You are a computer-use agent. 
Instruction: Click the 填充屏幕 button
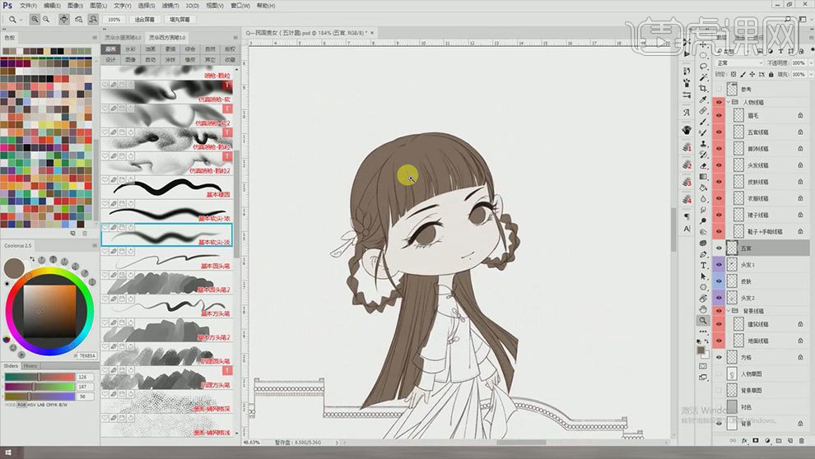179,19
